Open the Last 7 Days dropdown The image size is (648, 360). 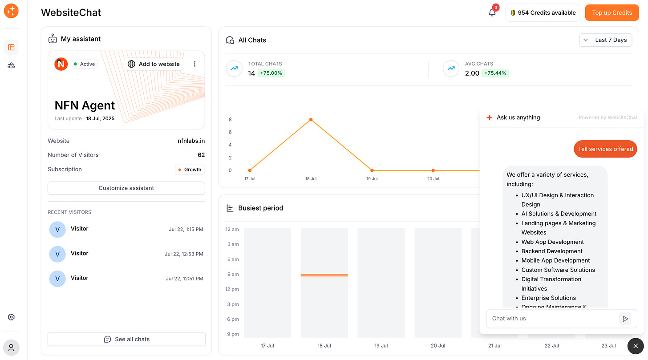606,40
